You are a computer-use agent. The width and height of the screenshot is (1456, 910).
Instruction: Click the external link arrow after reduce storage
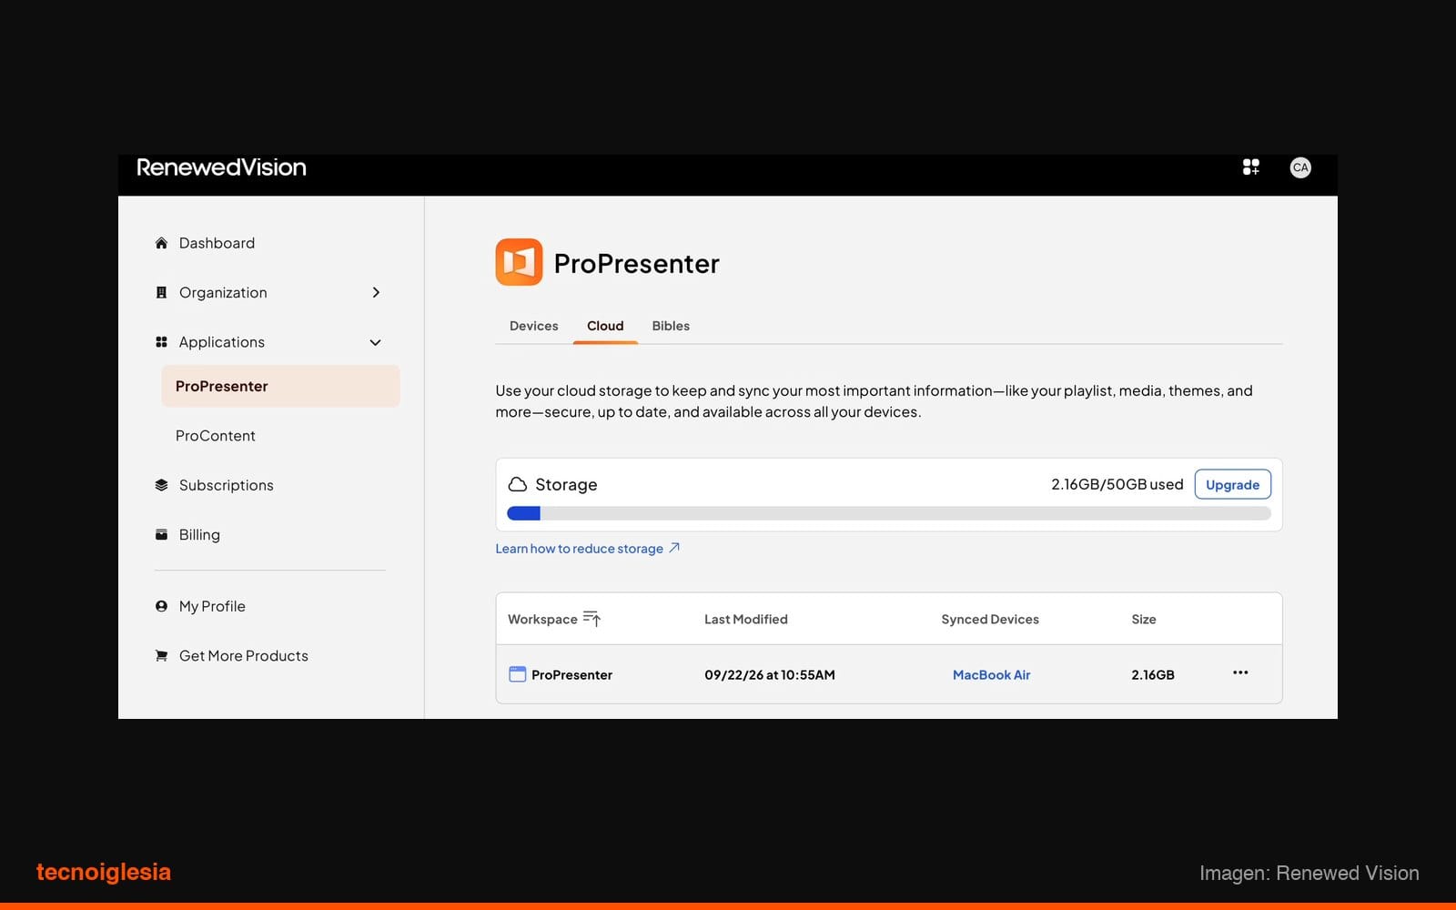674,548
